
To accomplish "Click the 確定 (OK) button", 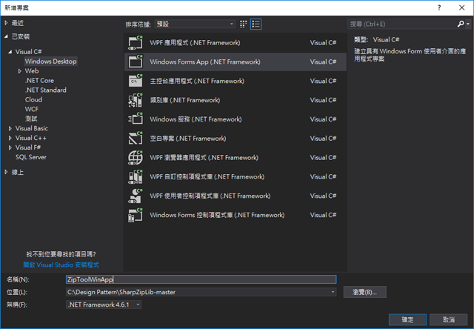I will point(407,319).
